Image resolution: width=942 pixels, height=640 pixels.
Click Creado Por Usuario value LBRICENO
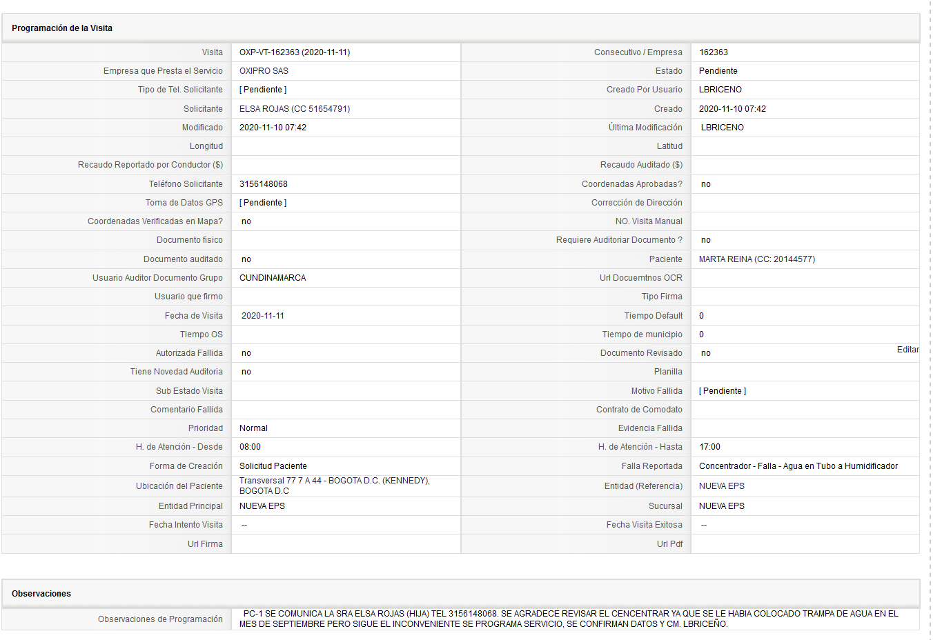(x=720, y=90)
